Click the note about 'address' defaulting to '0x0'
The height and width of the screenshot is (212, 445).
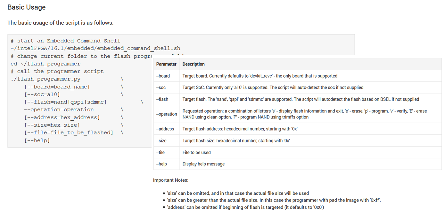(245, 207)
